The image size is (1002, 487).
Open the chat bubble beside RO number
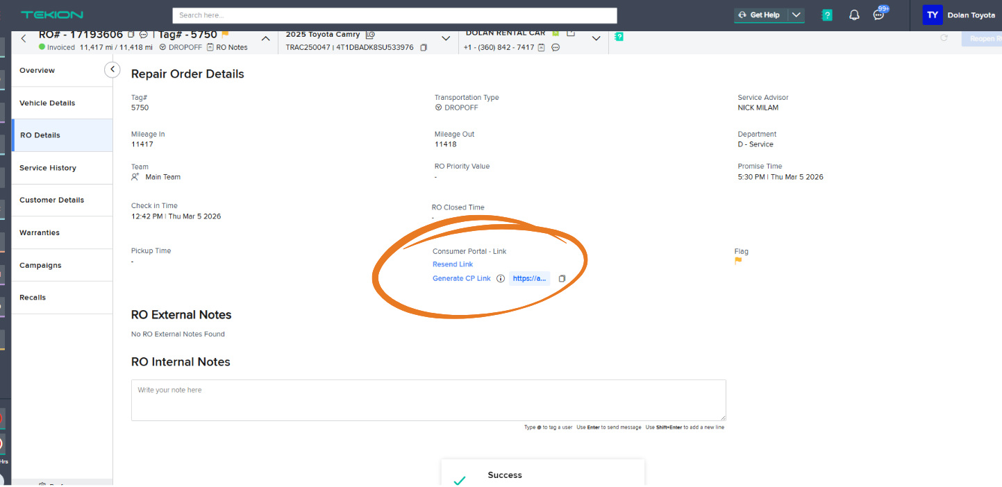tap(144, 34)
